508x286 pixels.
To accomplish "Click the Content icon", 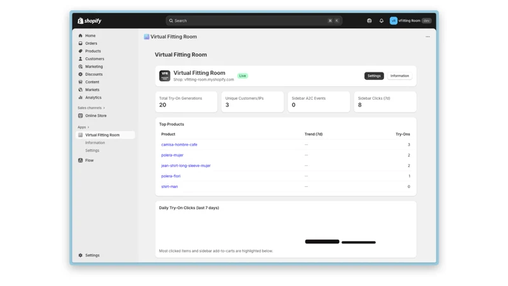I will 81,82.
